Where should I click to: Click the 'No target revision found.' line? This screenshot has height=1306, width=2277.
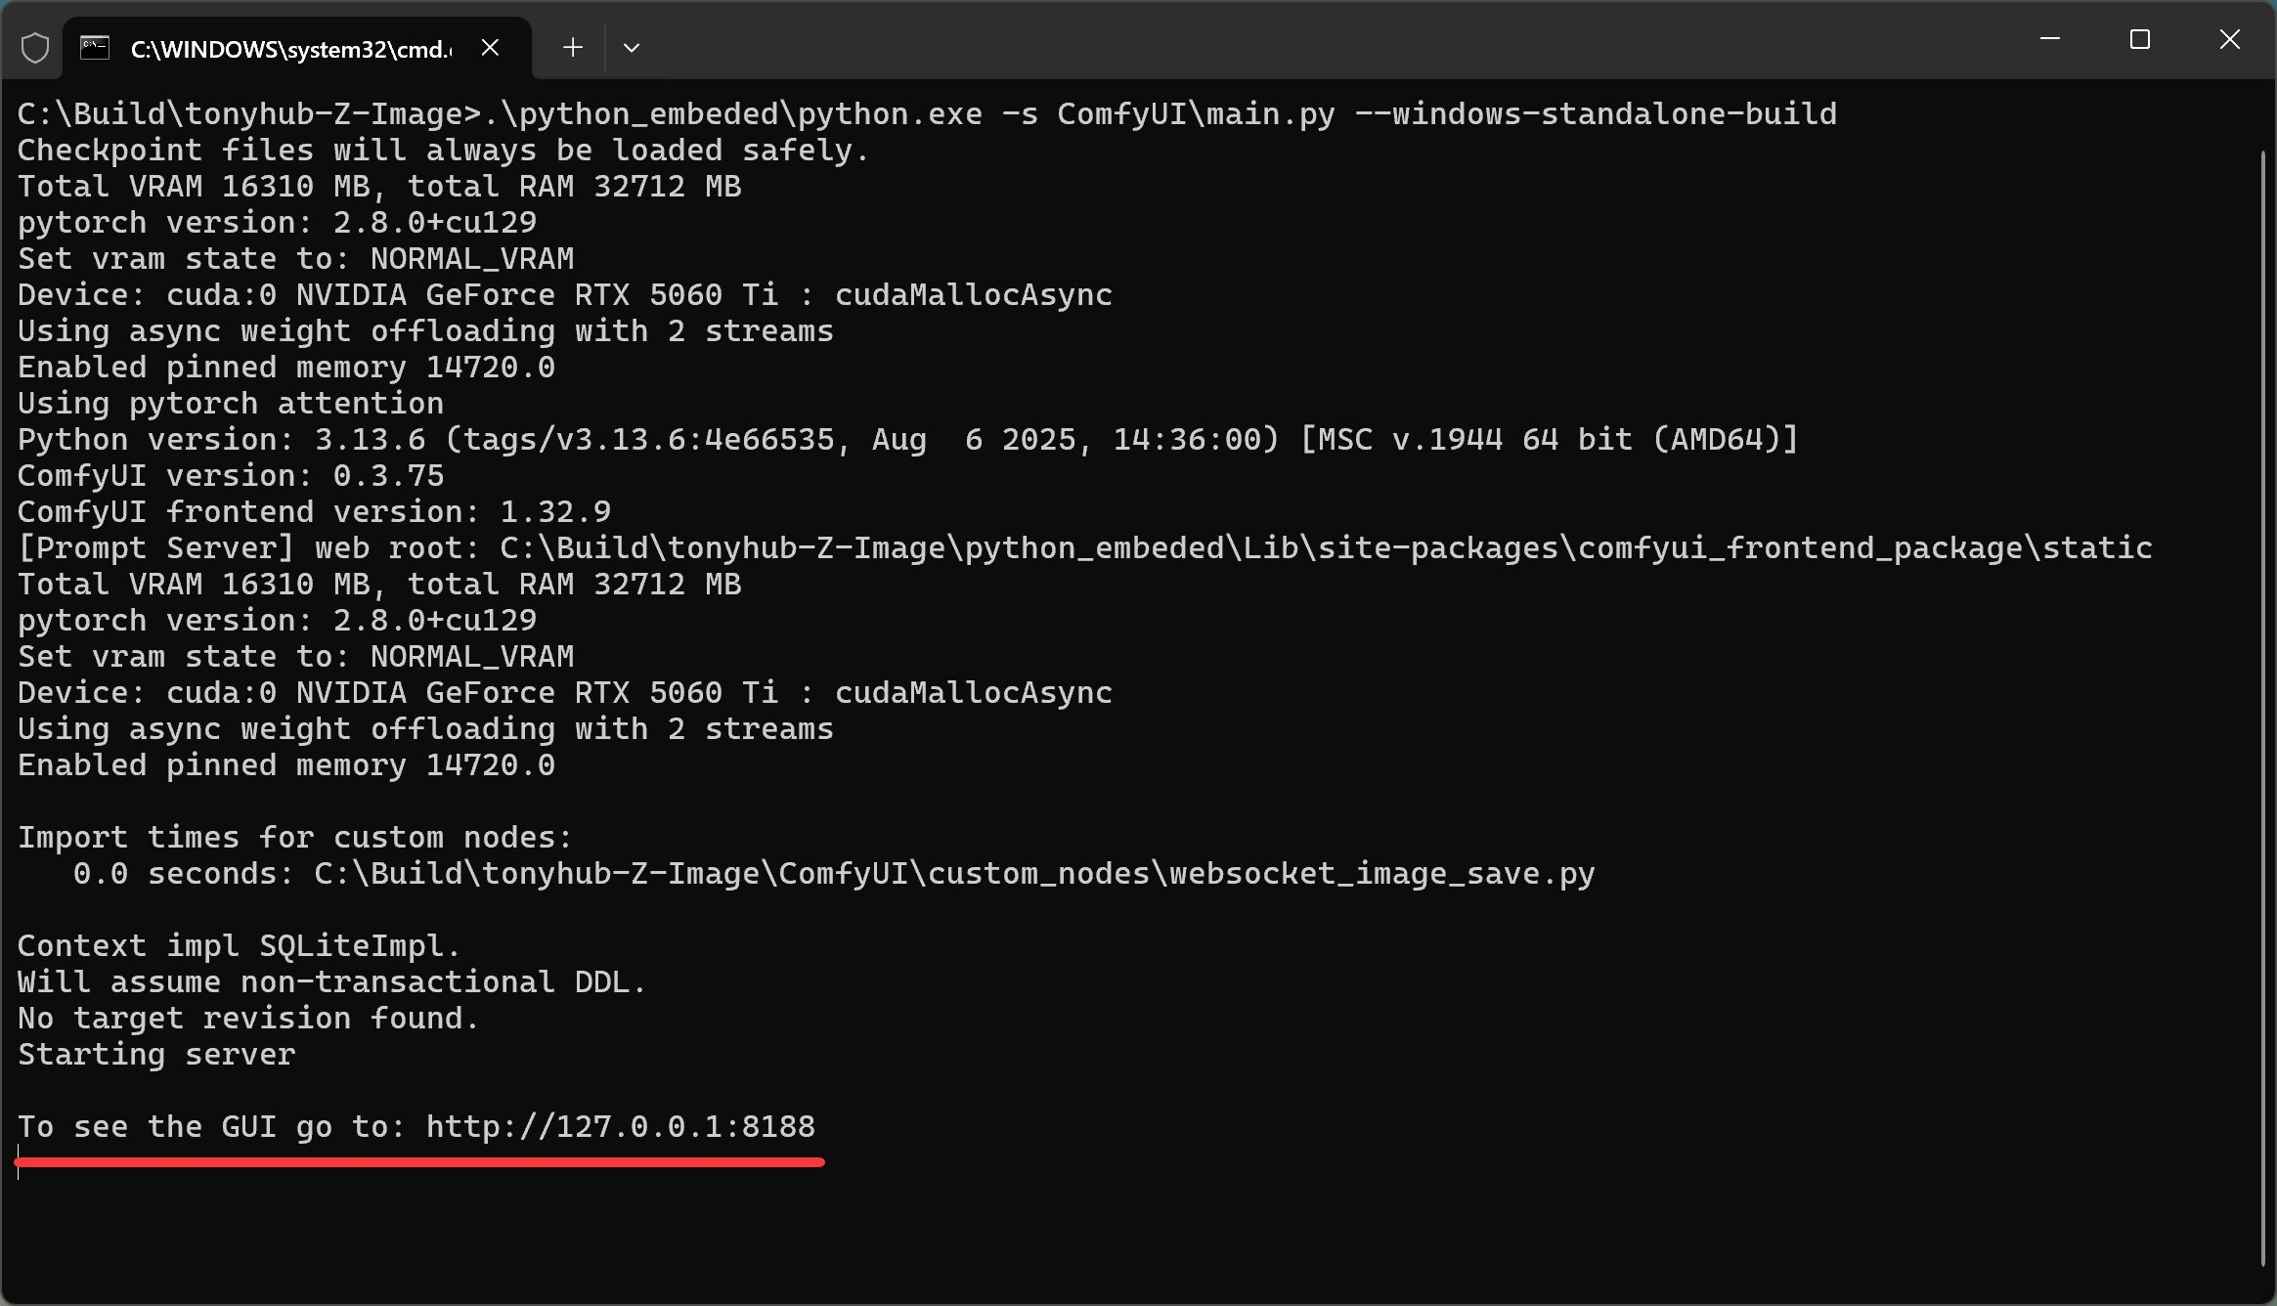point(248,1019)
